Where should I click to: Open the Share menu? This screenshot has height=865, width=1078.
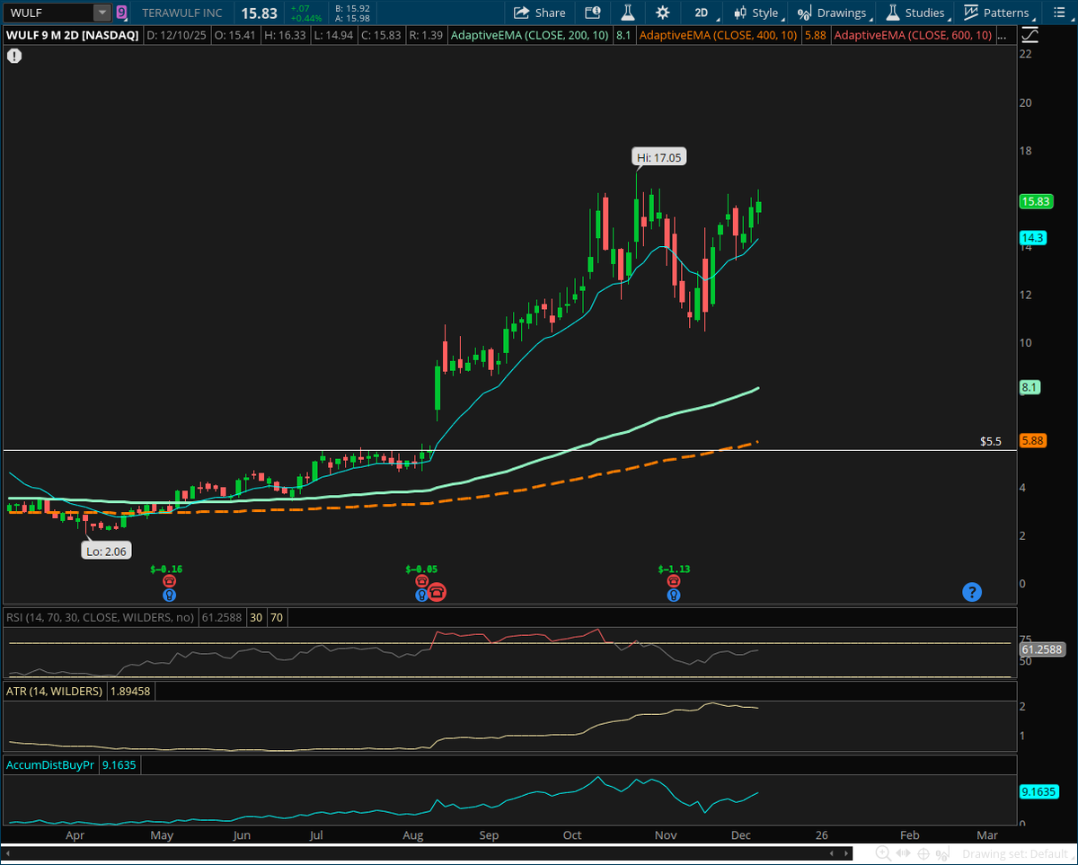(x=540, y=13)
